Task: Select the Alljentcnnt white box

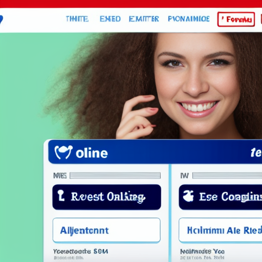Action: click(106, 230)
